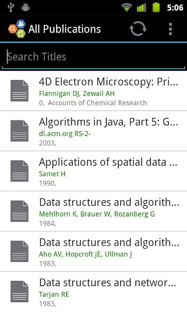Tap the Wi-Fi signal icon

(x=127, y=8)
